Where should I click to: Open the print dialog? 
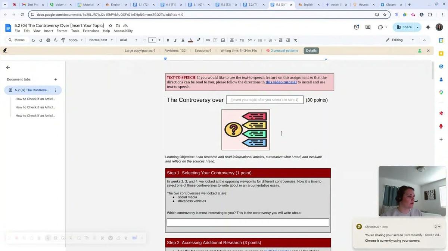click(48, 40)
